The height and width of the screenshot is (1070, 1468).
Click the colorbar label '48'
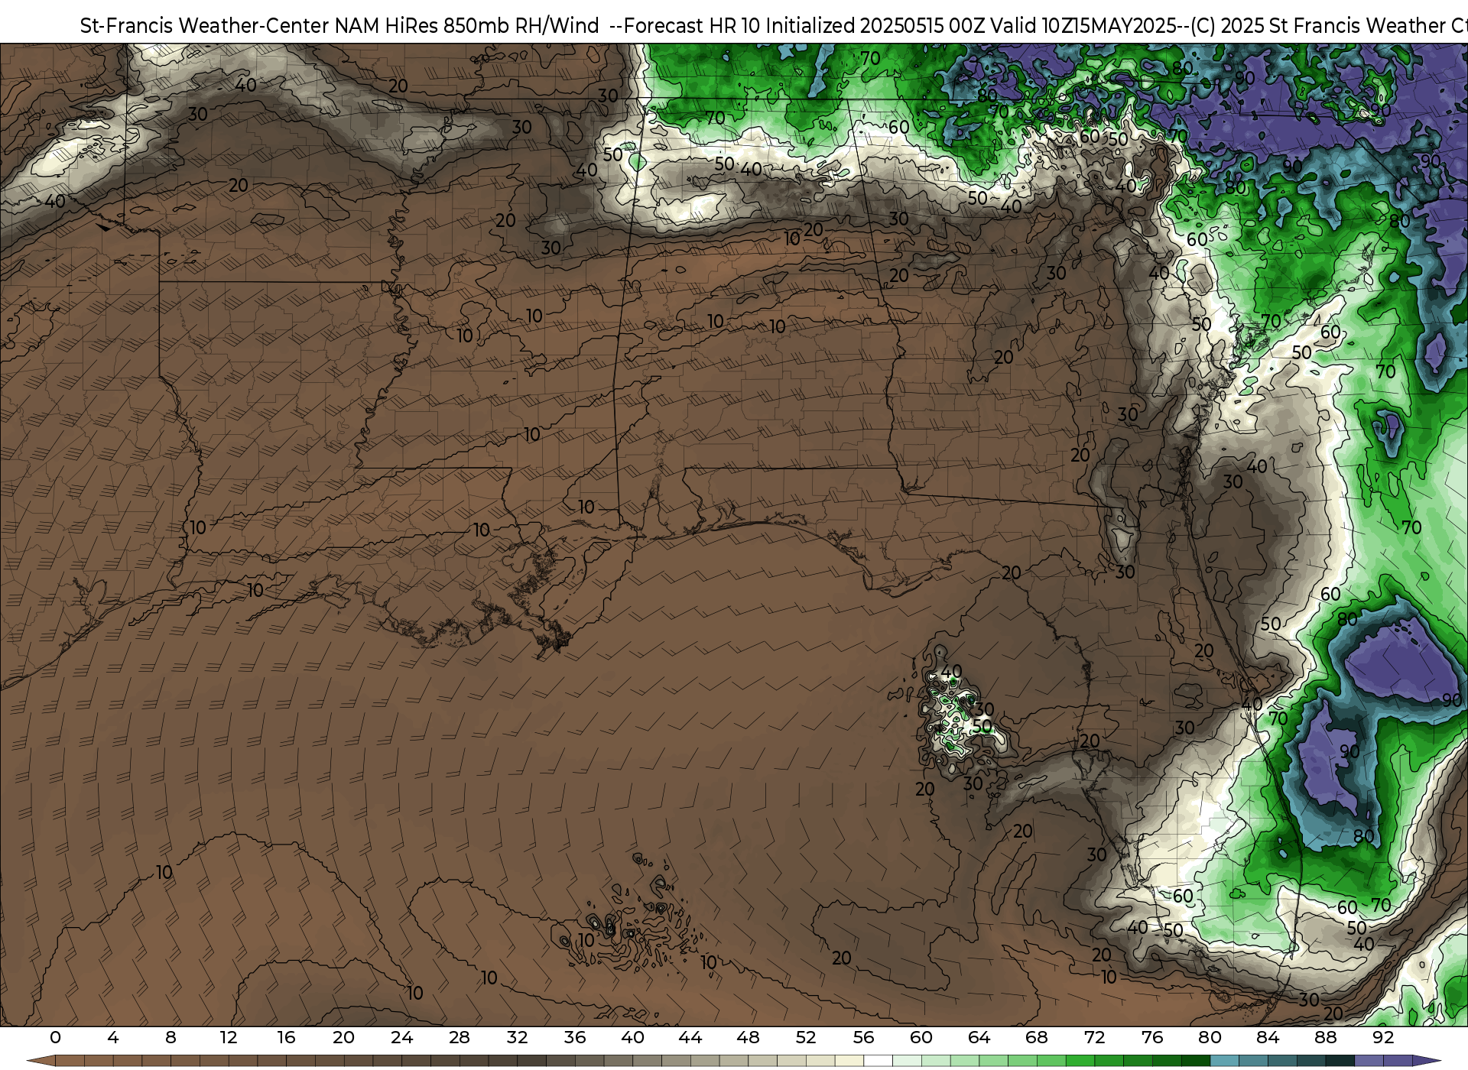tap(748, 1037)
